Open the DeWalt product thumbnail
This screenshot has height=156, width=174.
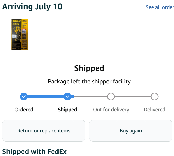(19, 34)
